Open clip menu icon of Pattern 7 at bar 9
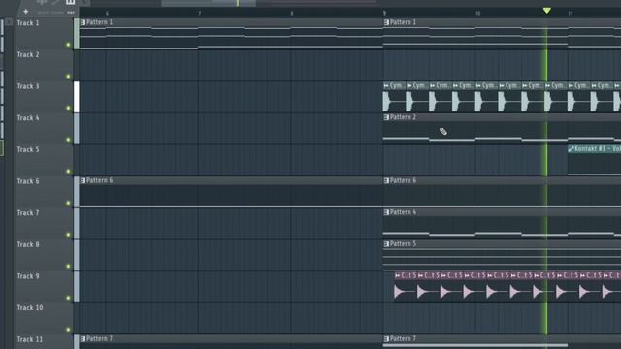 (x=386, y=339)
